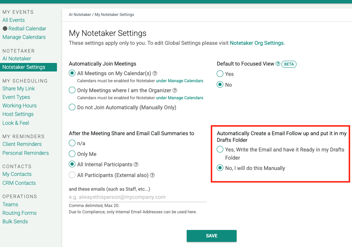
Task: Click help icon beside All Meetings on My Calendar(s)
Action: (x=155, y=73)
